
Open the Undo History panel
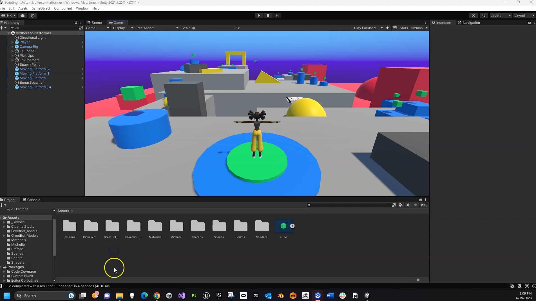(474, 15)
